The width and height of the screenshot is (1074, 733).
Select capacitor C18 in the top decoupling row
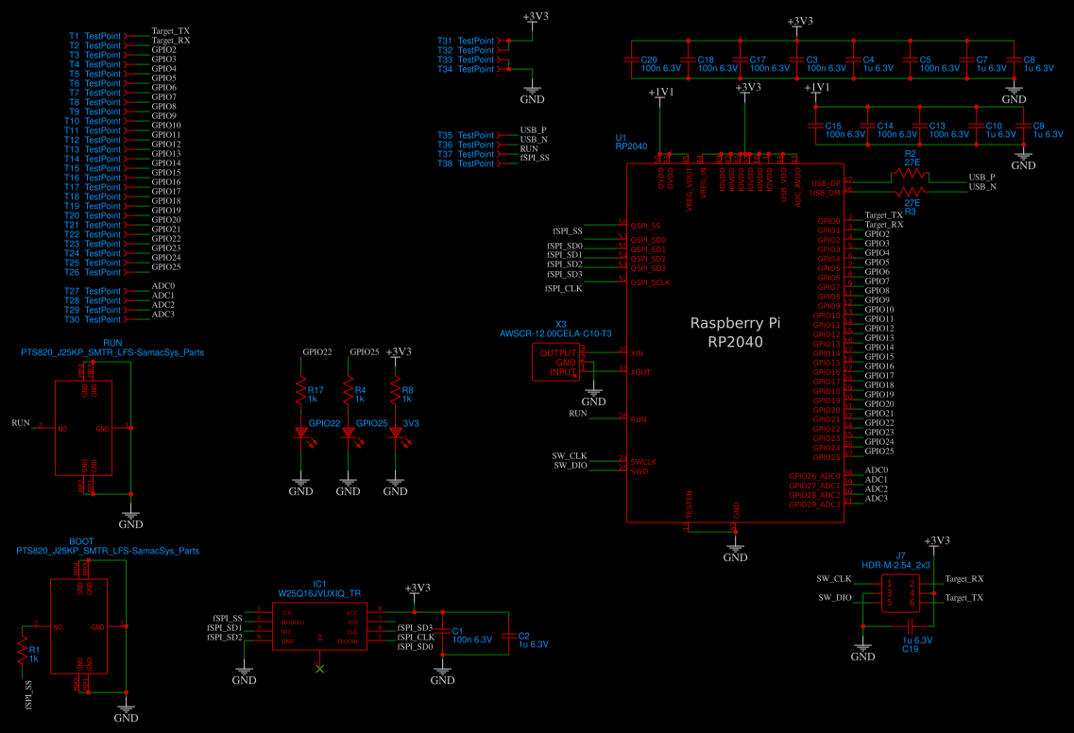tap(688, 60)
